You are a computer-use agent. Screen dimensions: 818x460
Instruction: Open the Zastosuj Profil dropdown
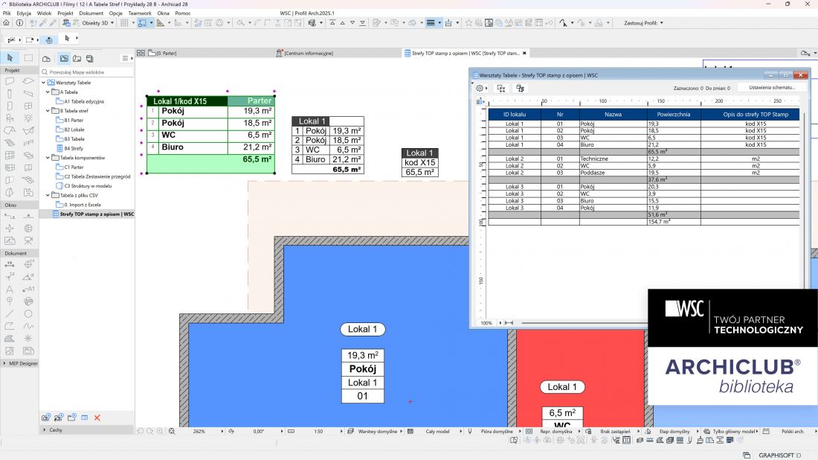[x=644, y=23]
